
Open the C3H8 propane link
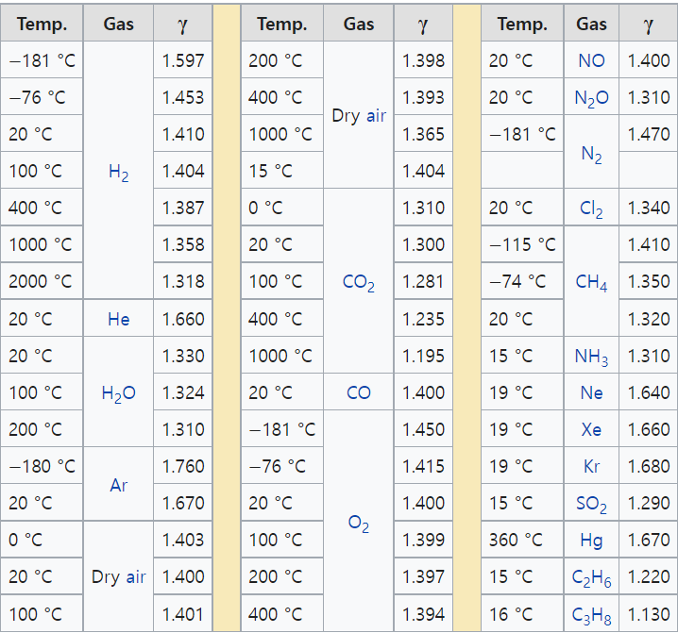pyautogui.click(x=591, y=615)
